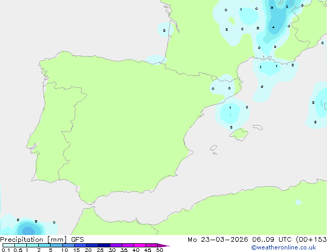Select the 10 to 15 mm legend swatch

(68, 245)
